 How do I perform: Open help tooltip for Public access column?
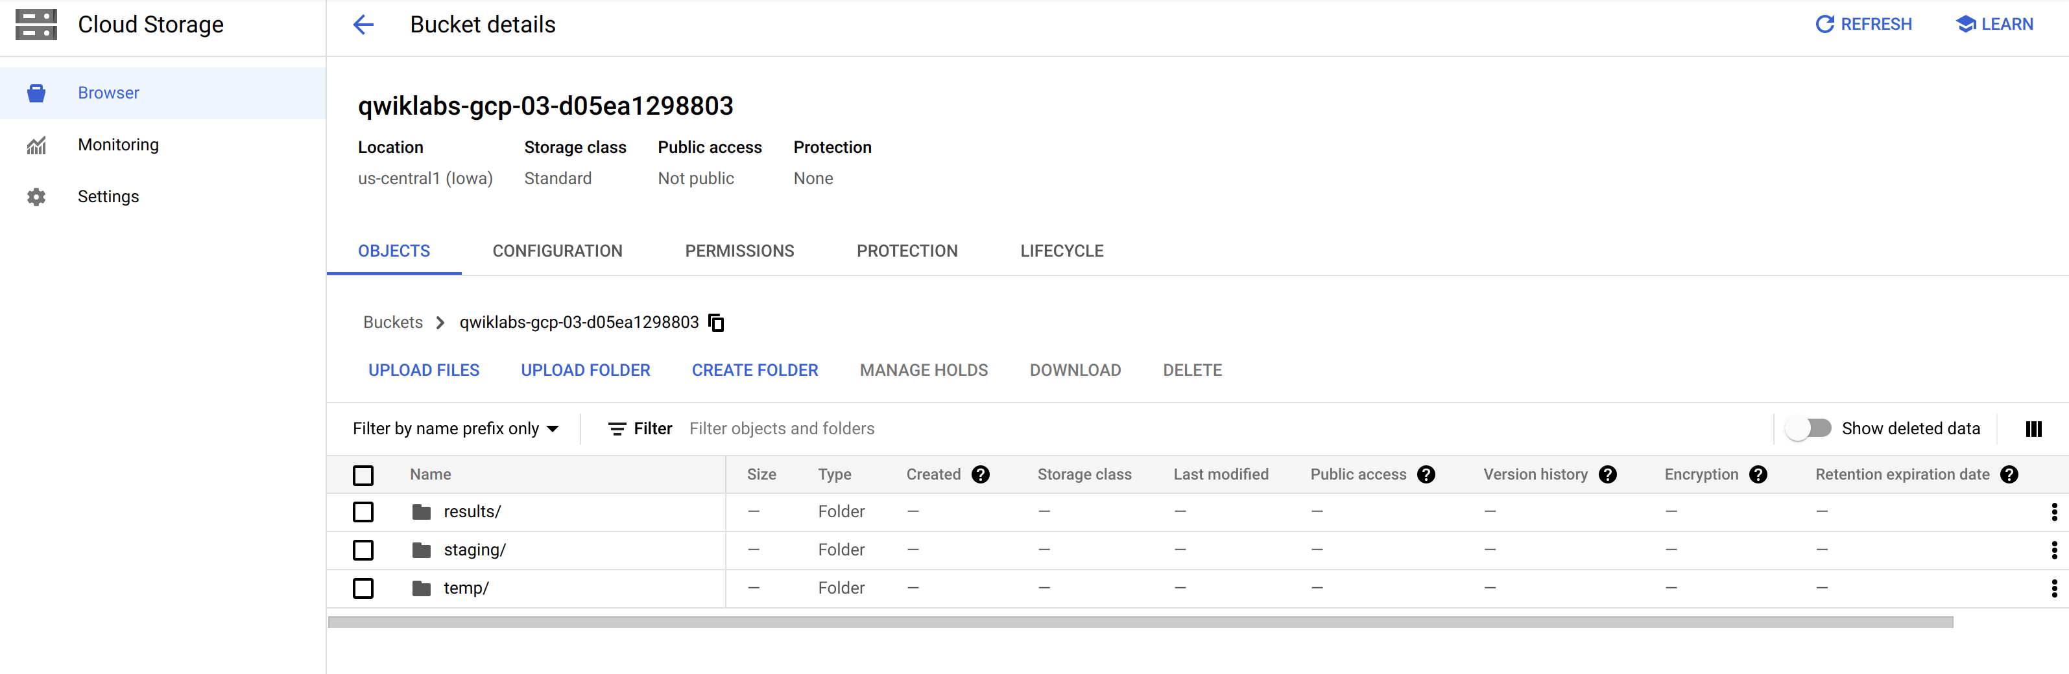[1426, 474]
